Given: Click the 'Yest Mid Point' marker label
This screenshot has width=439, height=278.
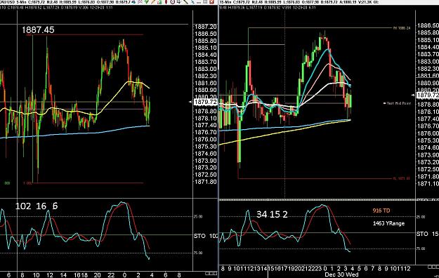Looking at the screenshot, I should pos(398,103).
